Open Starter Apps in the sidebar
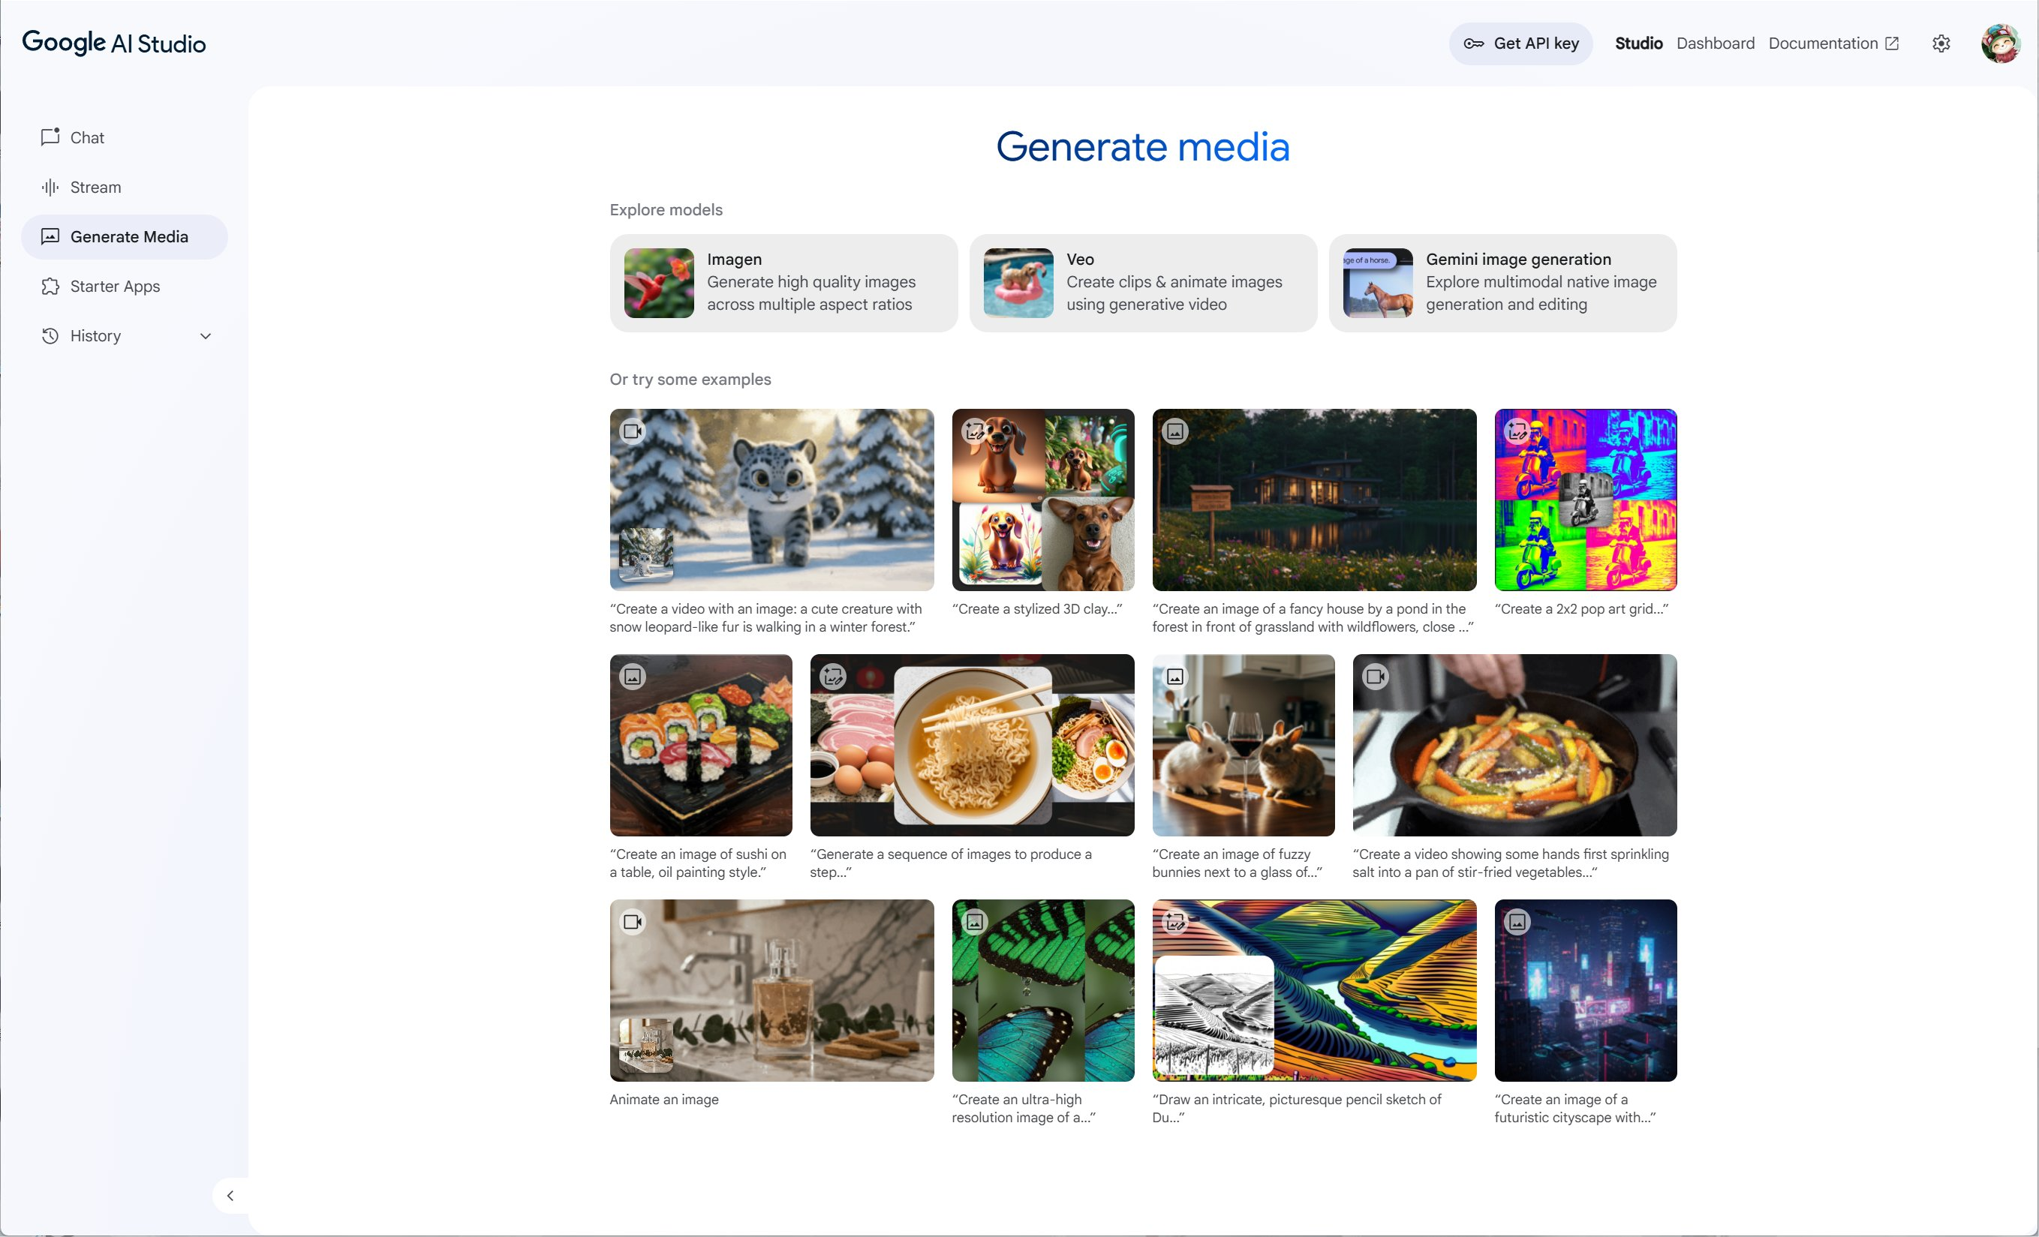The image size is (2039, 1237). pos(124,287)
